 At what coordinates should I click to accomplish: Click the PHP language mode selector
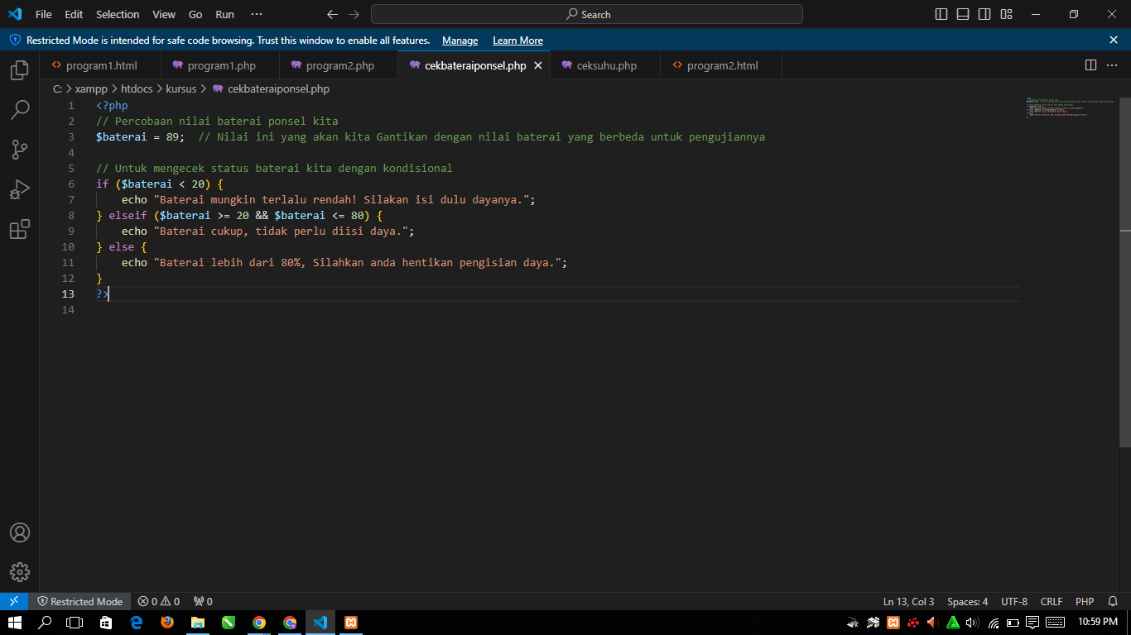coord(1085,602)
